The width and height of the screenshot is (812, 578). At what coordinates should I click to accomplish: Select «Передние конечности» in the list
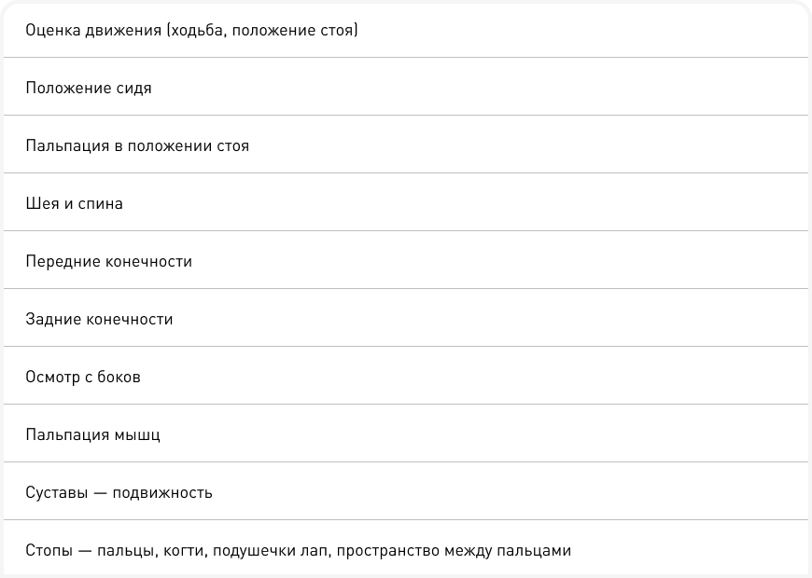click(109, 262)
